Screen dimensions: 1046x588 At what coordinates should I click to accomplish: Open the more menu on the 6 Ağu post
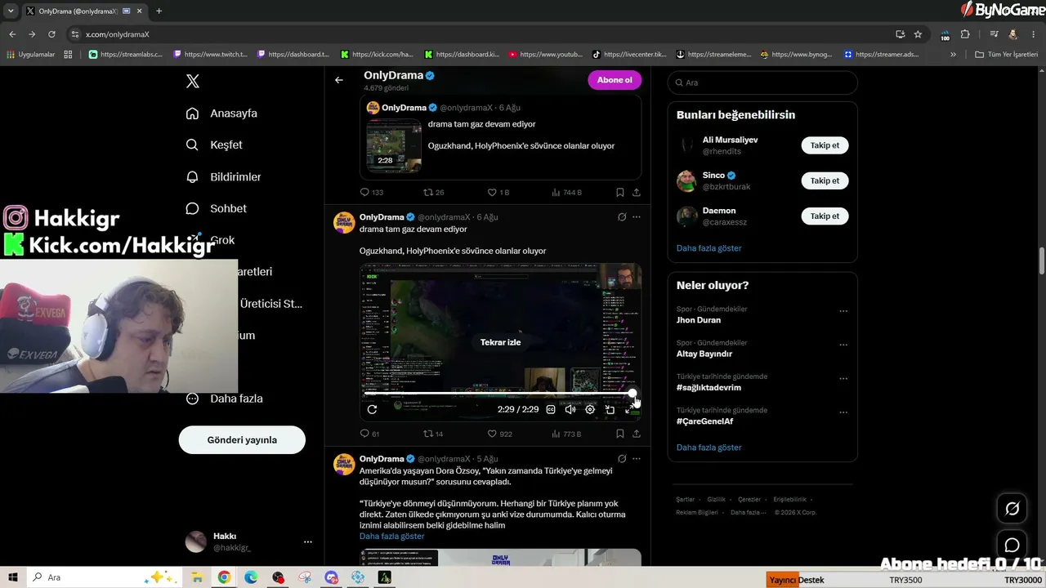click(637, 217)
